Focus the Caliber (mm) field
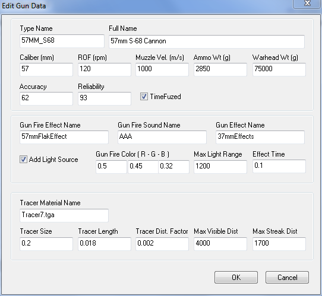 pyautogui.click(x=46, y=69)
